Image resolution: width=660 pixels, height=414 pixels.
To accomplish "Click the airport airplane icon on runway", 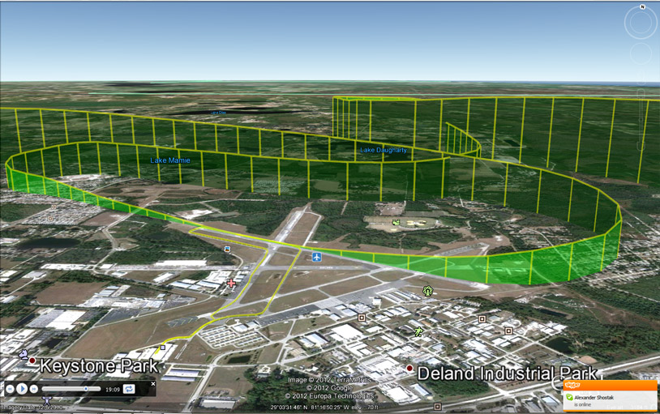I will (x=317, y=258).
